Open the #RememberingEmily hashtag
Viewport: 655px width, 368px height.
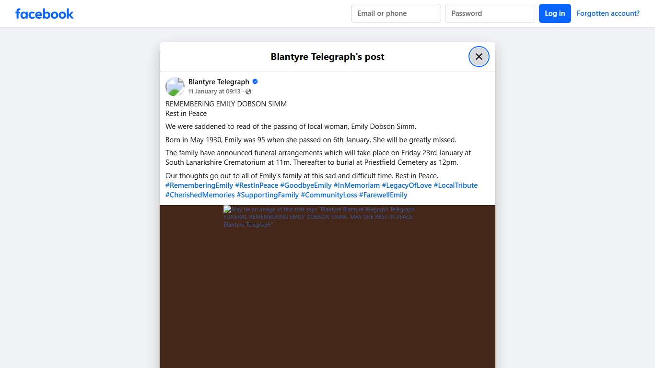(x=199, y=185)
